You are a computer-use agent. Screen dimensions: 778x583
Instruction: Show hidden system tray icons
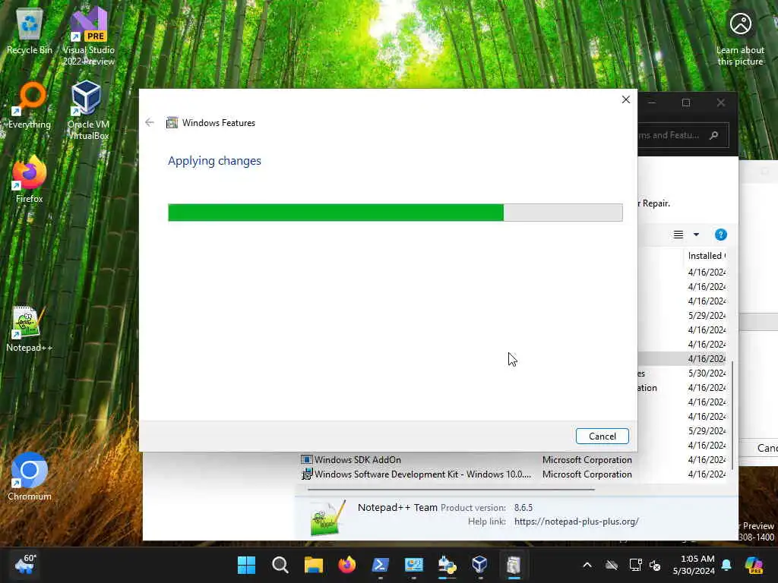[587, 565]
